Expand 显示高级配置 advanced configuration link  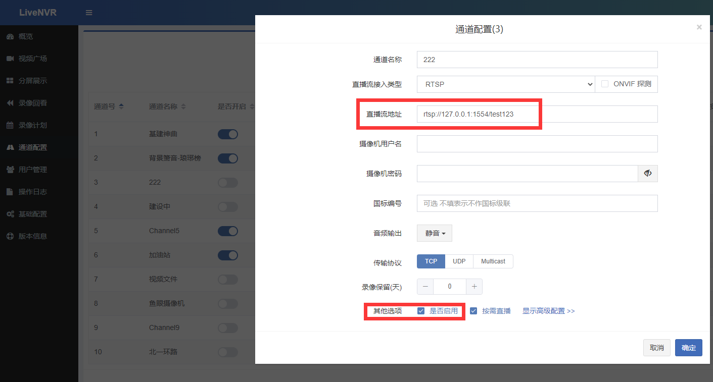548,311
